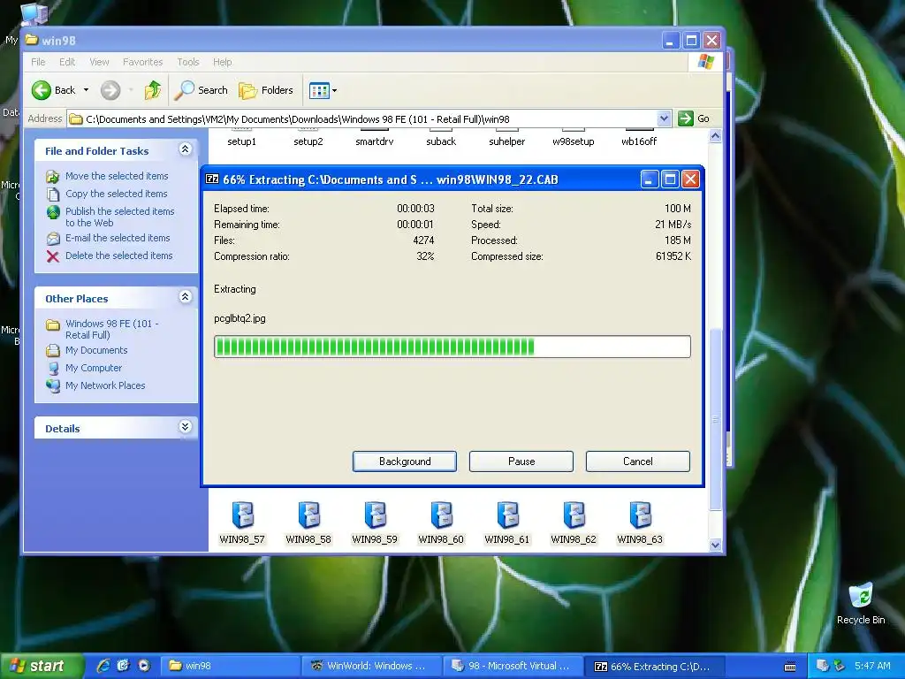Select the WIN98_60 cabinet file icon

442,515
